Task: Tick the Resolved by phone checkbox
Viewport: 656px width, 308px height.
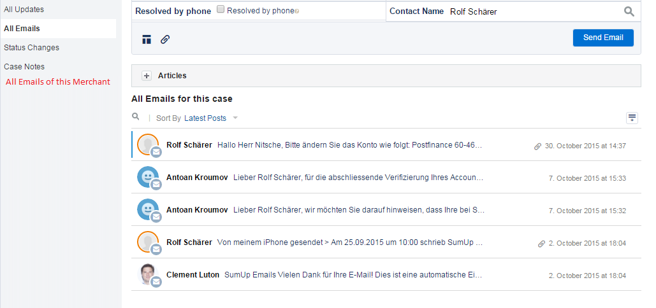Action: [221, 10]
